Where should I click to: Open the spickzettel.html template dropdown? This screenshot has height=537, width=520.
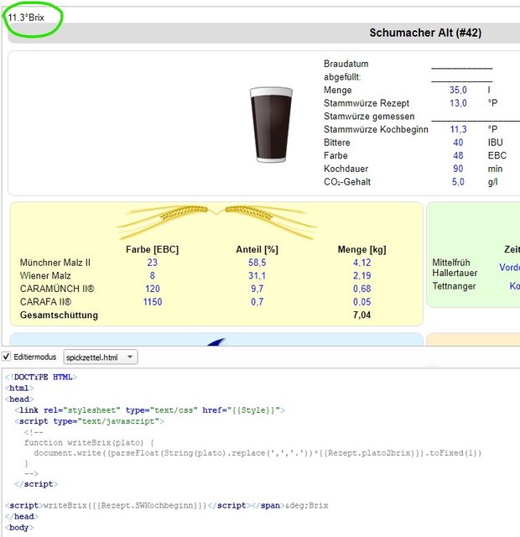(x=101, y=357)
